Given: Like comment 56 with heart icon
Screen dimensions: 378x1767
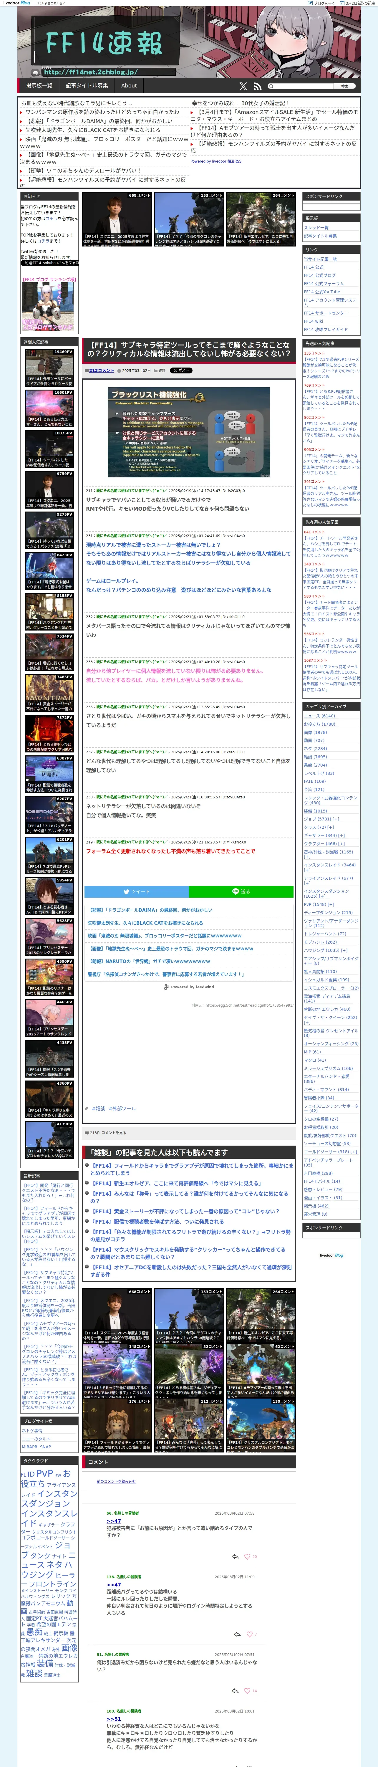Looking at the screenshot, I should 247,1556.
